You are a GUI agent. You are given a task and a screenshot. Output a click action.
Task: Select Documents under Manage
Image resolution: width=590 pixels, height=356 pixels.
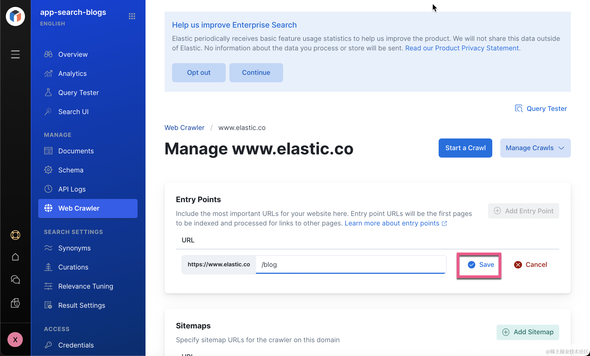tap(76, 151)
